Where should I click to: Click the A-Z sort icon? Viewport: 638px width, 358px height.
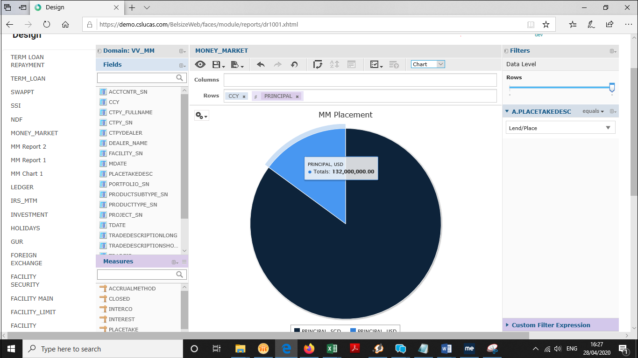coord(334,65)
